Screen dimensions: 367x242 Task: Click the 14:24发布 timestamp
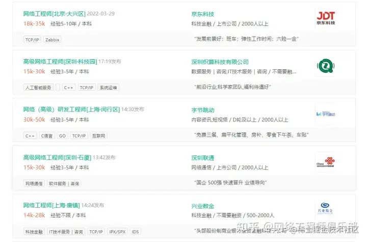(92, 205)
